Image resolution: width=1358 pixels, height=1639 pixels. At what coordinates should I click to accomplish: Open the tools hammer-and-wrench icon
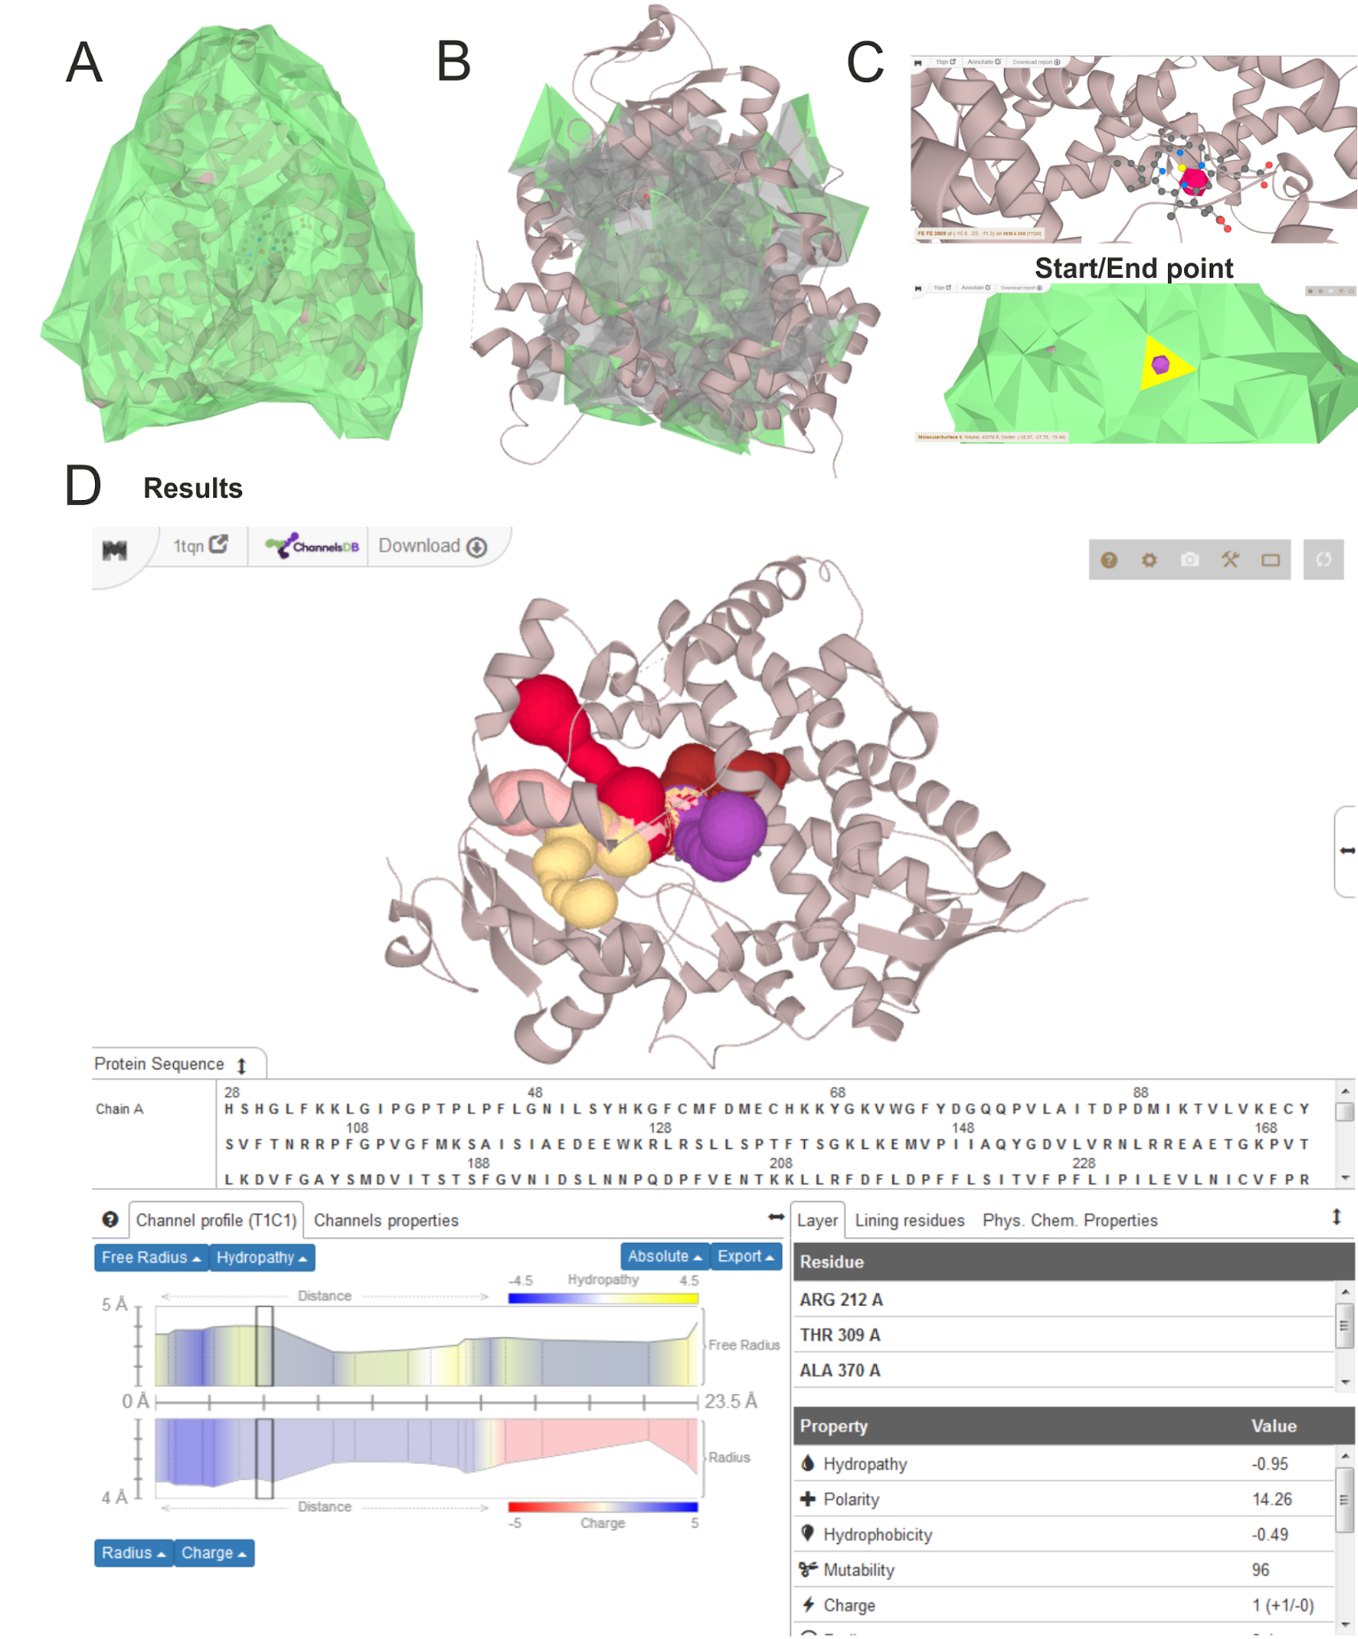coord(1229,560)
